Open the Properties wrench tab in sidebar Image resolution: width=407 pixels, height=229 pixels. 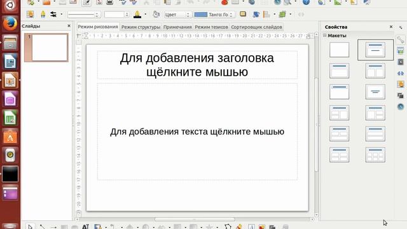[x=401, y=39]
